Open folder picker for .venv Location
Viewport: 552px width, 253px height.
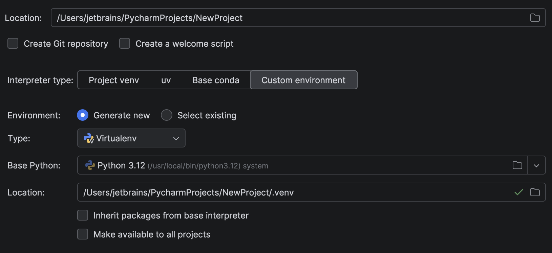(x=535, y=192)
